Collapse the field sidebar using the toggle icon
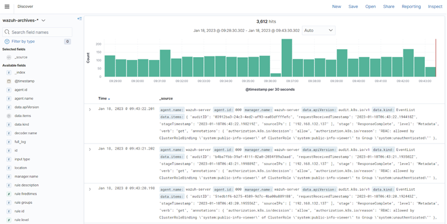This screenshot has height=224, width=447. (x=80, y=18)
